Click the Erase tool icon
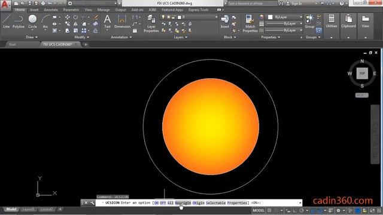Image resolution: width=383 pixels, height=215 pixels. 96,17
